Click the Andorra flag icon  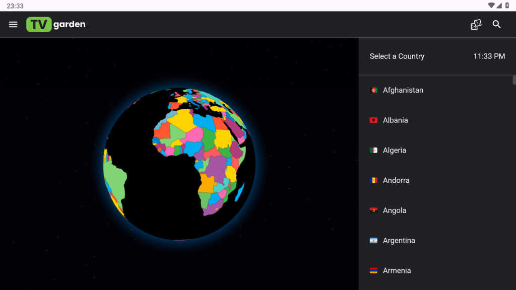click(373, 180)
